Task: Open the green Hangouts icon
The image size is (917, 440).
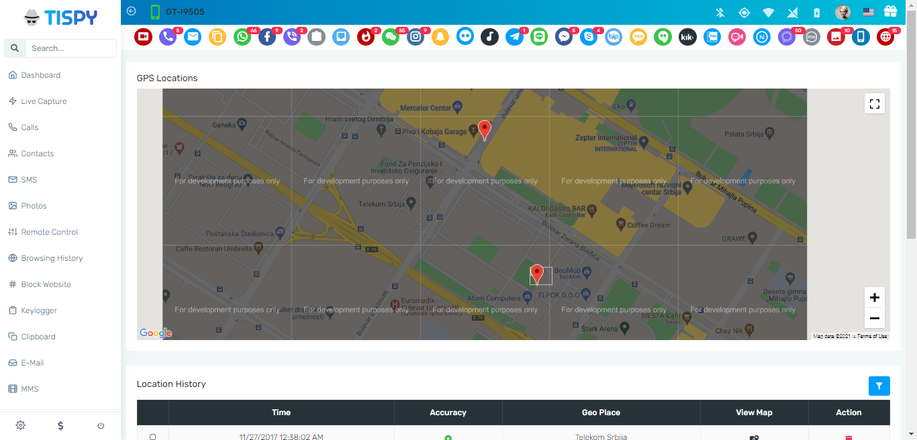Action: [x=663, y=37]
